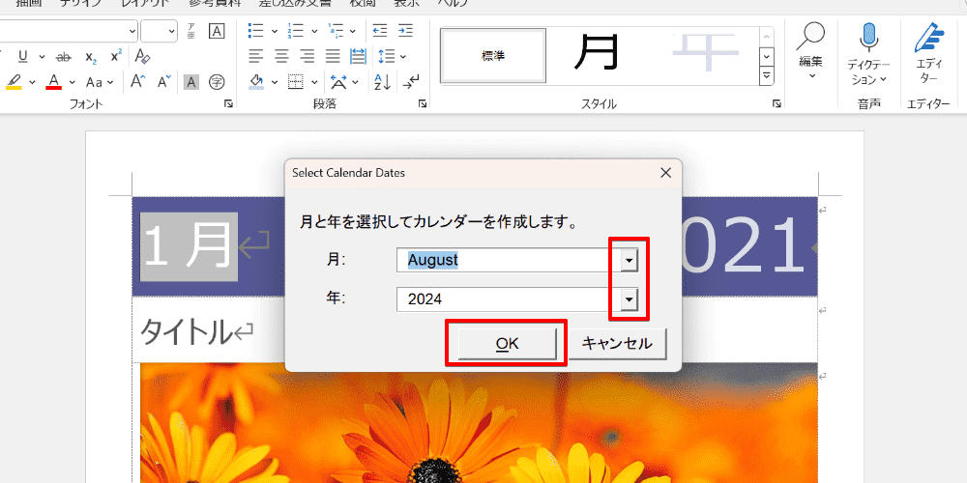Open the font size combo box
Viewport: 967px width, 483px height.
[x=159, y=31]
